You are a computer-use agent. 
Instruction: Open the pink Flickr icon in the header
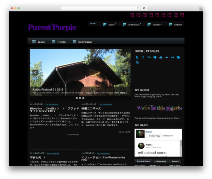(170, 15)
